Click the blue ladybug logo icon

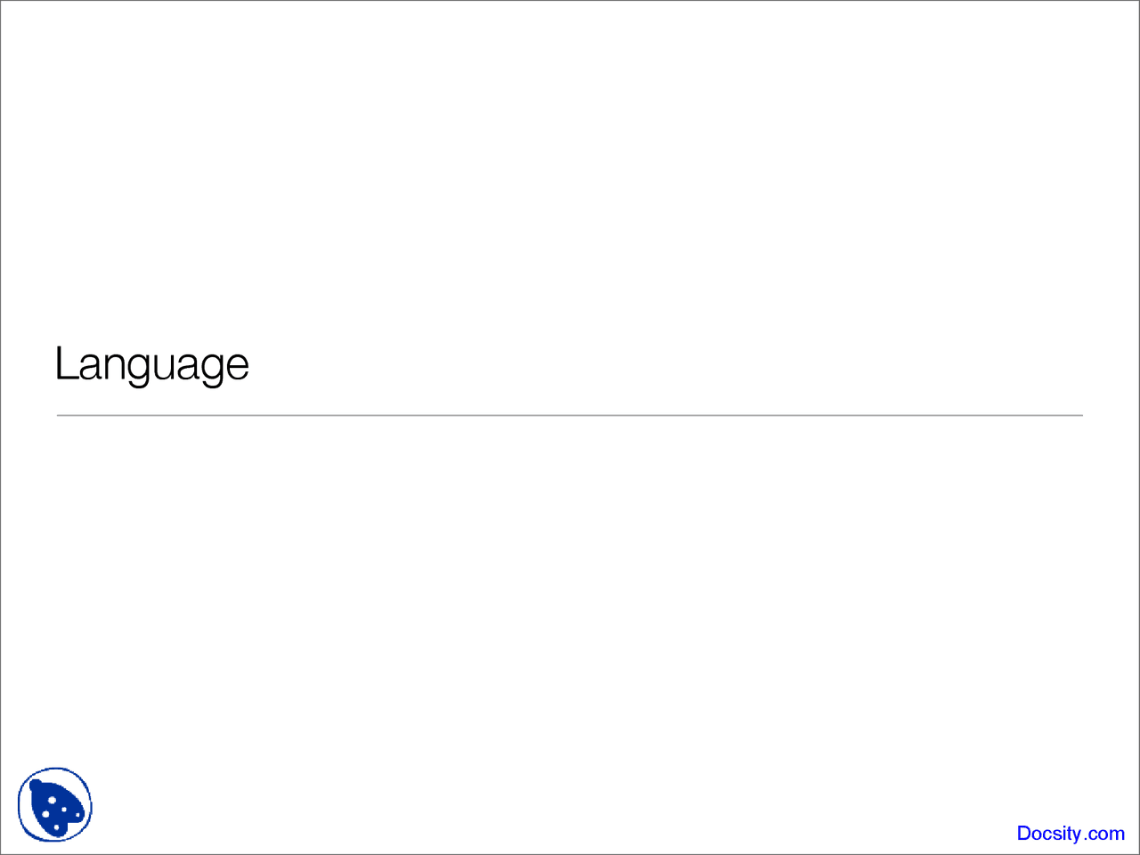pyautogui.click(x=55, y=805)
